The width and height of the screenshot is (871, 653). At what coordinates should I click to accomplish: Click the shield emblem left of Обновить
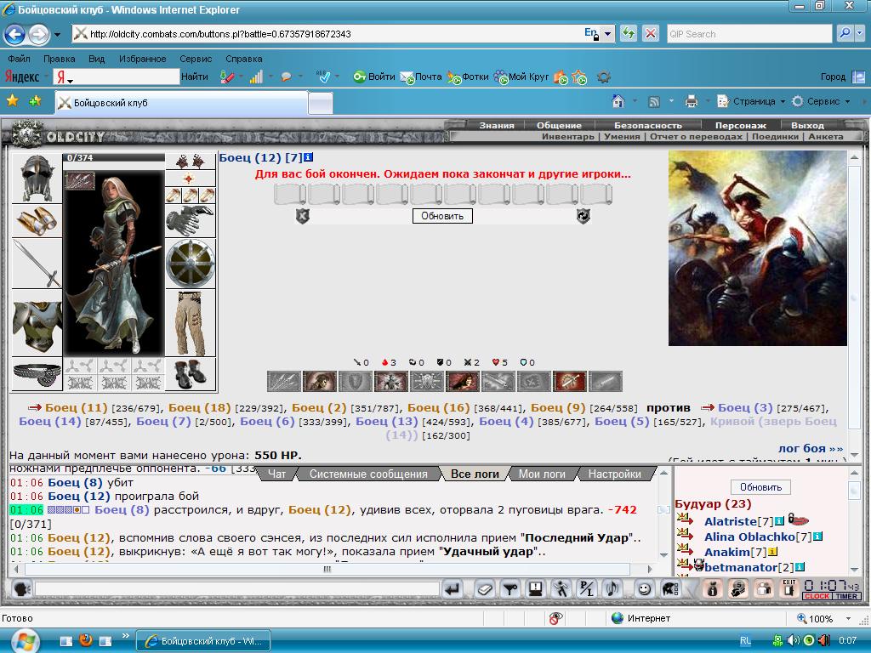[302, 216]
